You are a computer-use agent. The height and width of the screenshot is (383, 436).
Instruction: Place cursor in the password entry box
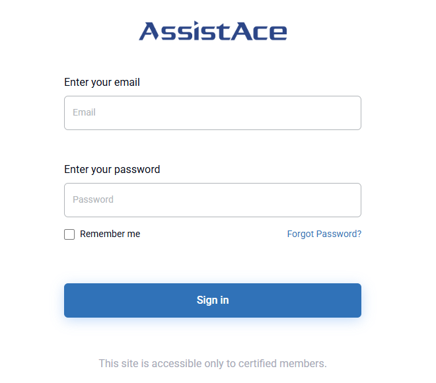[213, 200]
